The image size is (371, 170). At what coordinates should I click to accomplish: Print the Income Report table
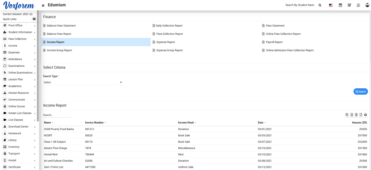(x=365, y=115)
